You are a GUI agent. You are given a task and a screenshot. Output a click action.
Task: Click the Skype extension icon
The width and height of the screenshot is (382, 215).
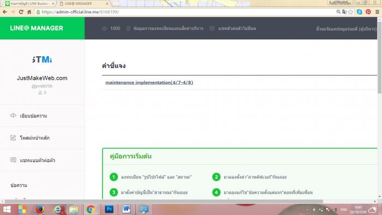[x=359, y=11]
